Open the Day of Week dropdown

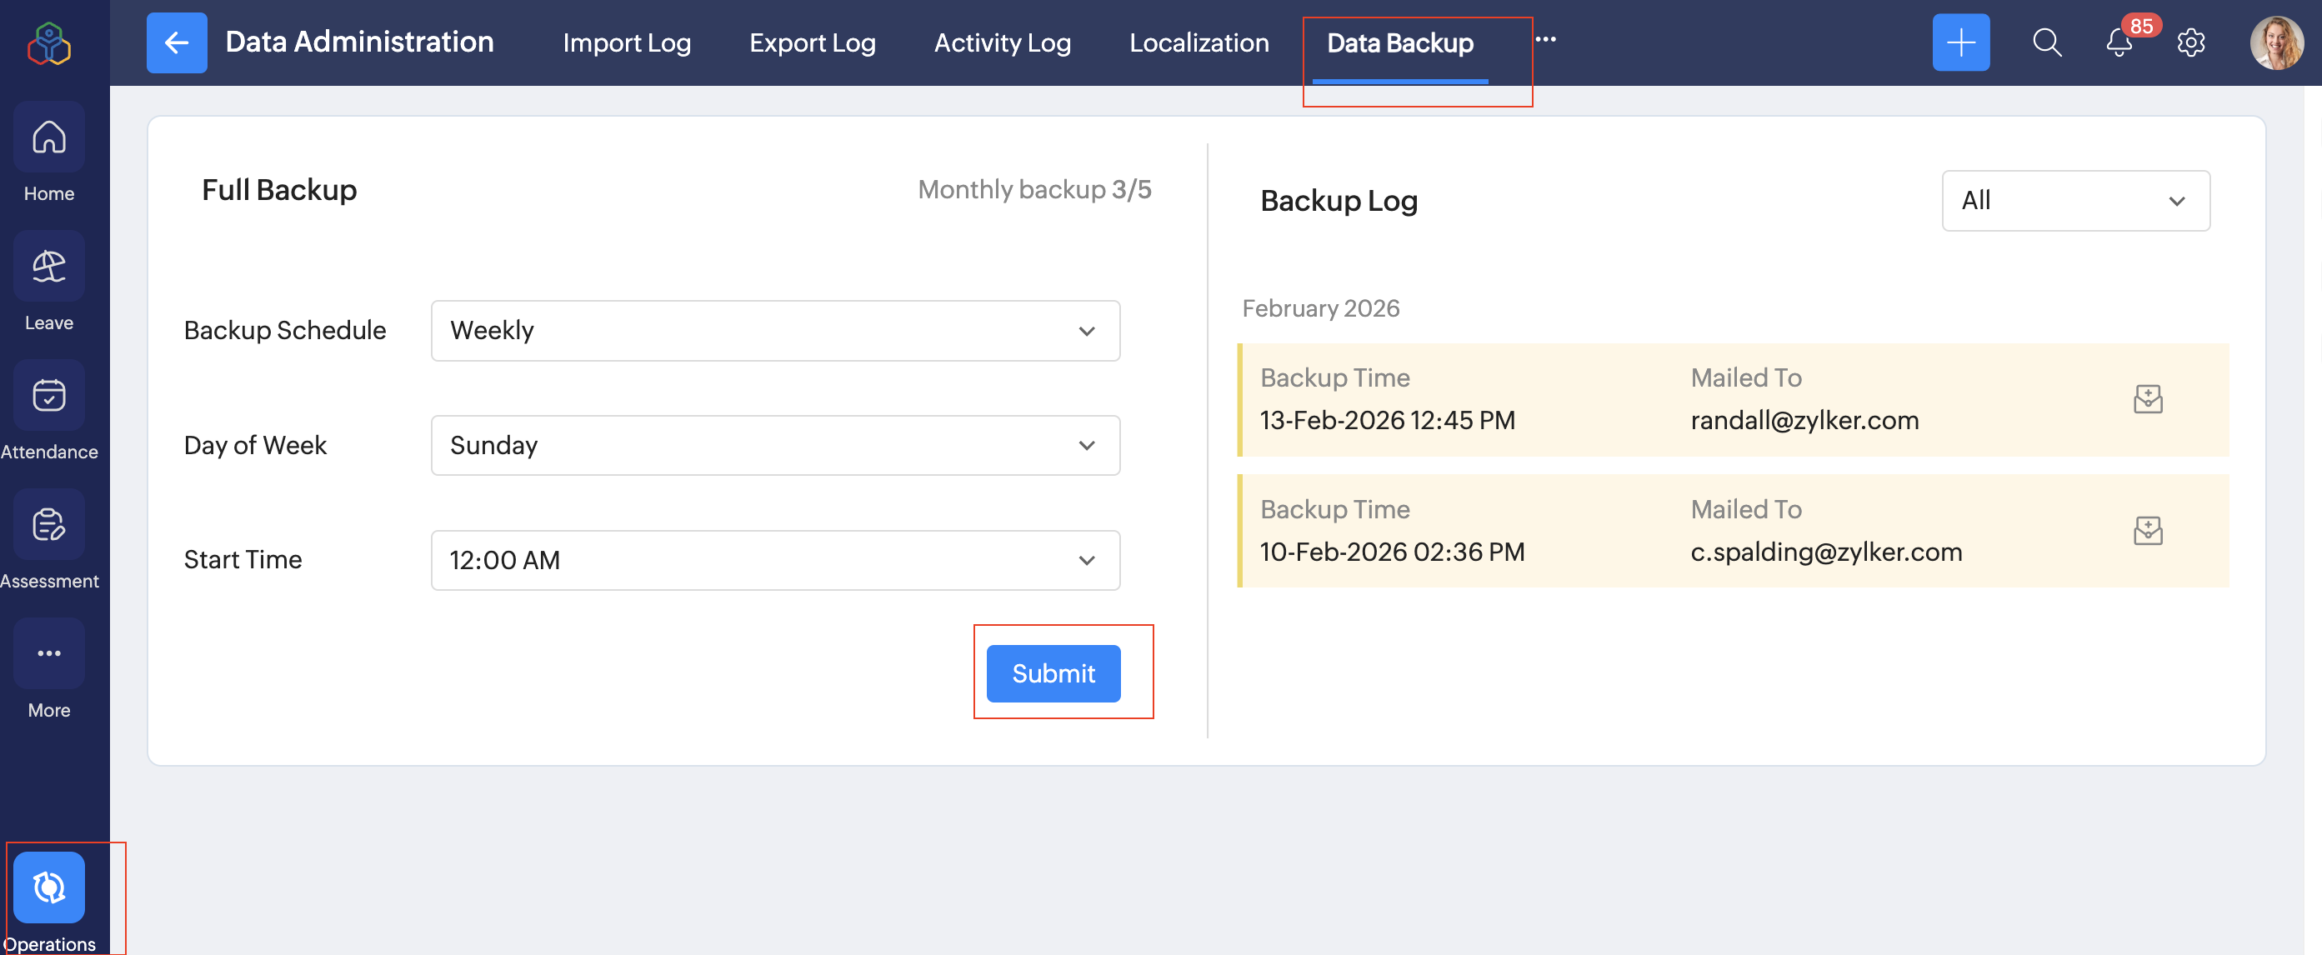[775, 445]
